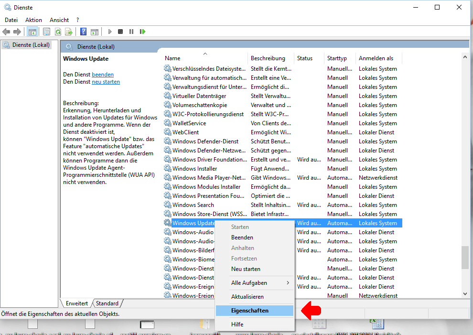473x335 pixels.
Task: Select the gear icon of W3C-Protokollierungsdienst
Action: pos(167,114)
